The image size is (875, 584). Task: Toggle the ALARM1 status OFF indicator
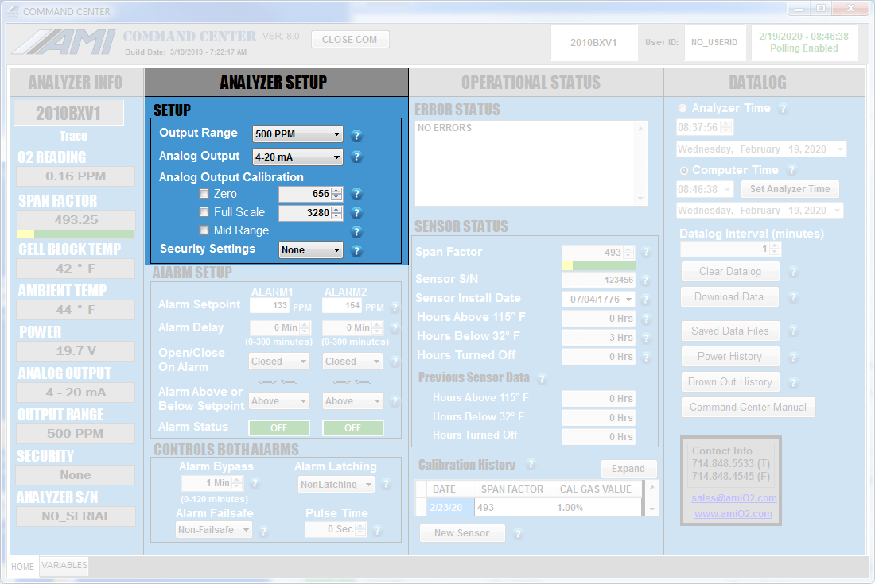coord(278,428)
